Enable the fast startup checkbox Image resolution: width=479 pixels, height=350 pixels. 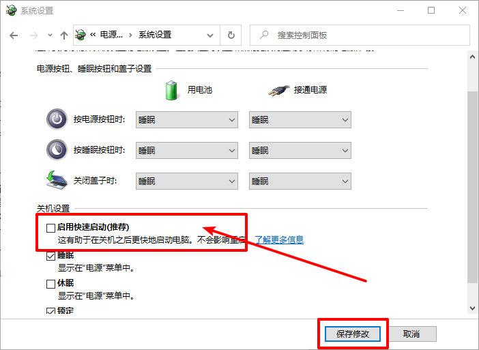50,228
